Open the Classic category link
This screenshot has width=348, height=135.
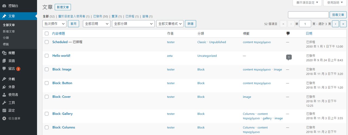[x=202, y=42]
